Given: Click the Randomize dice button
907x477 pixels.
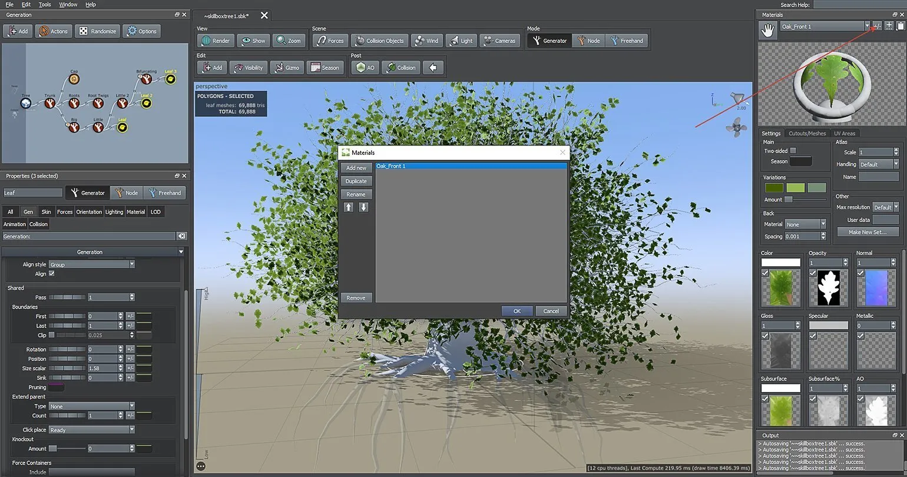Looking at the screenshot, I should pyautogui.click(x=98, y=31).
